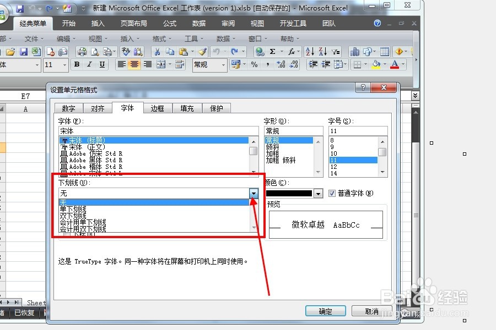This screenshot has height=330, width=496.
Task: Click the Redo arrow icon
Action: tap(234, 52)
